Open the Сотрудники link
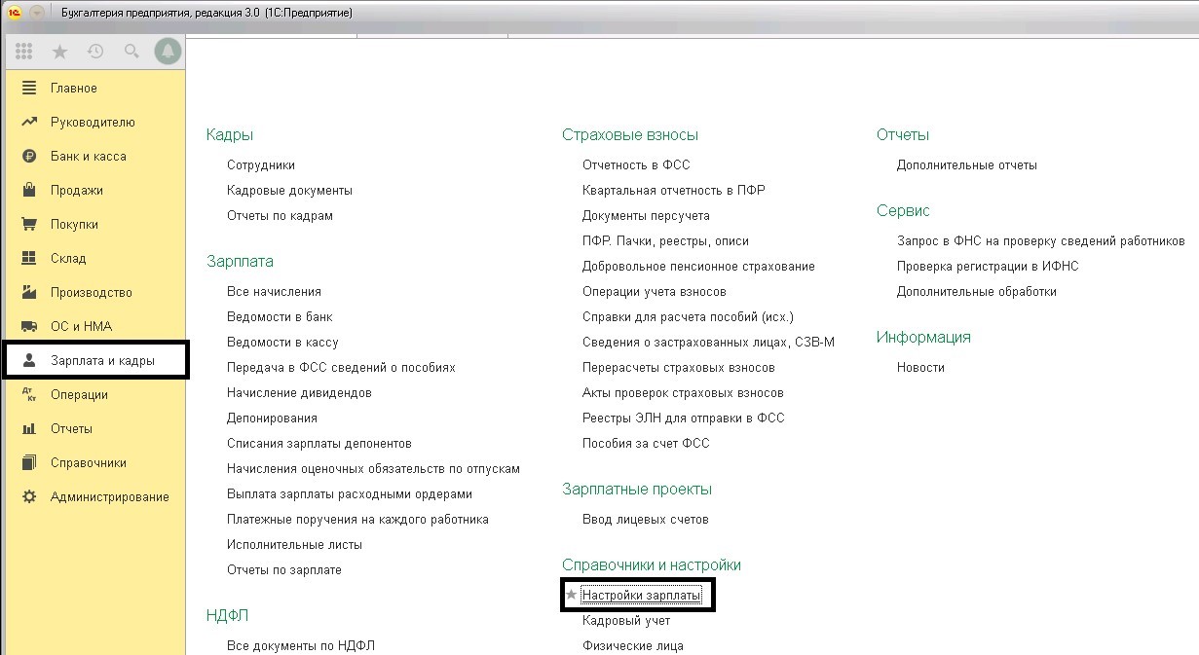The image size is (1199, 655). [x=261, y=165]
